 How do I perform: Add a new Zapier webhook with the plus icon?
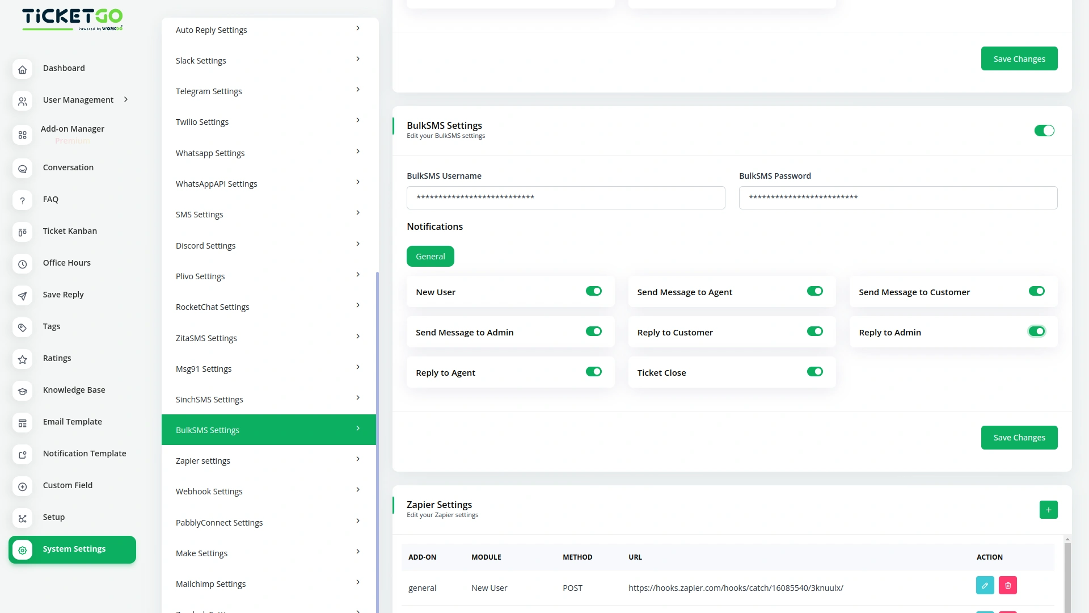tap(1048, 510)
